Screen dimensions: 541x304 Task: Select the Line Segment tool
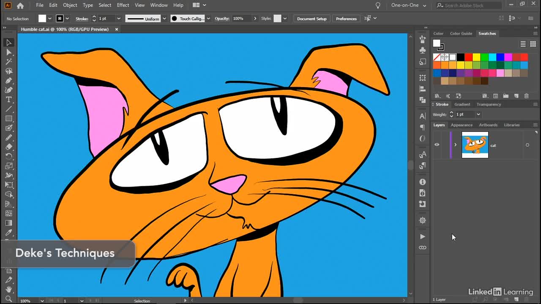[x=8, y=109]
